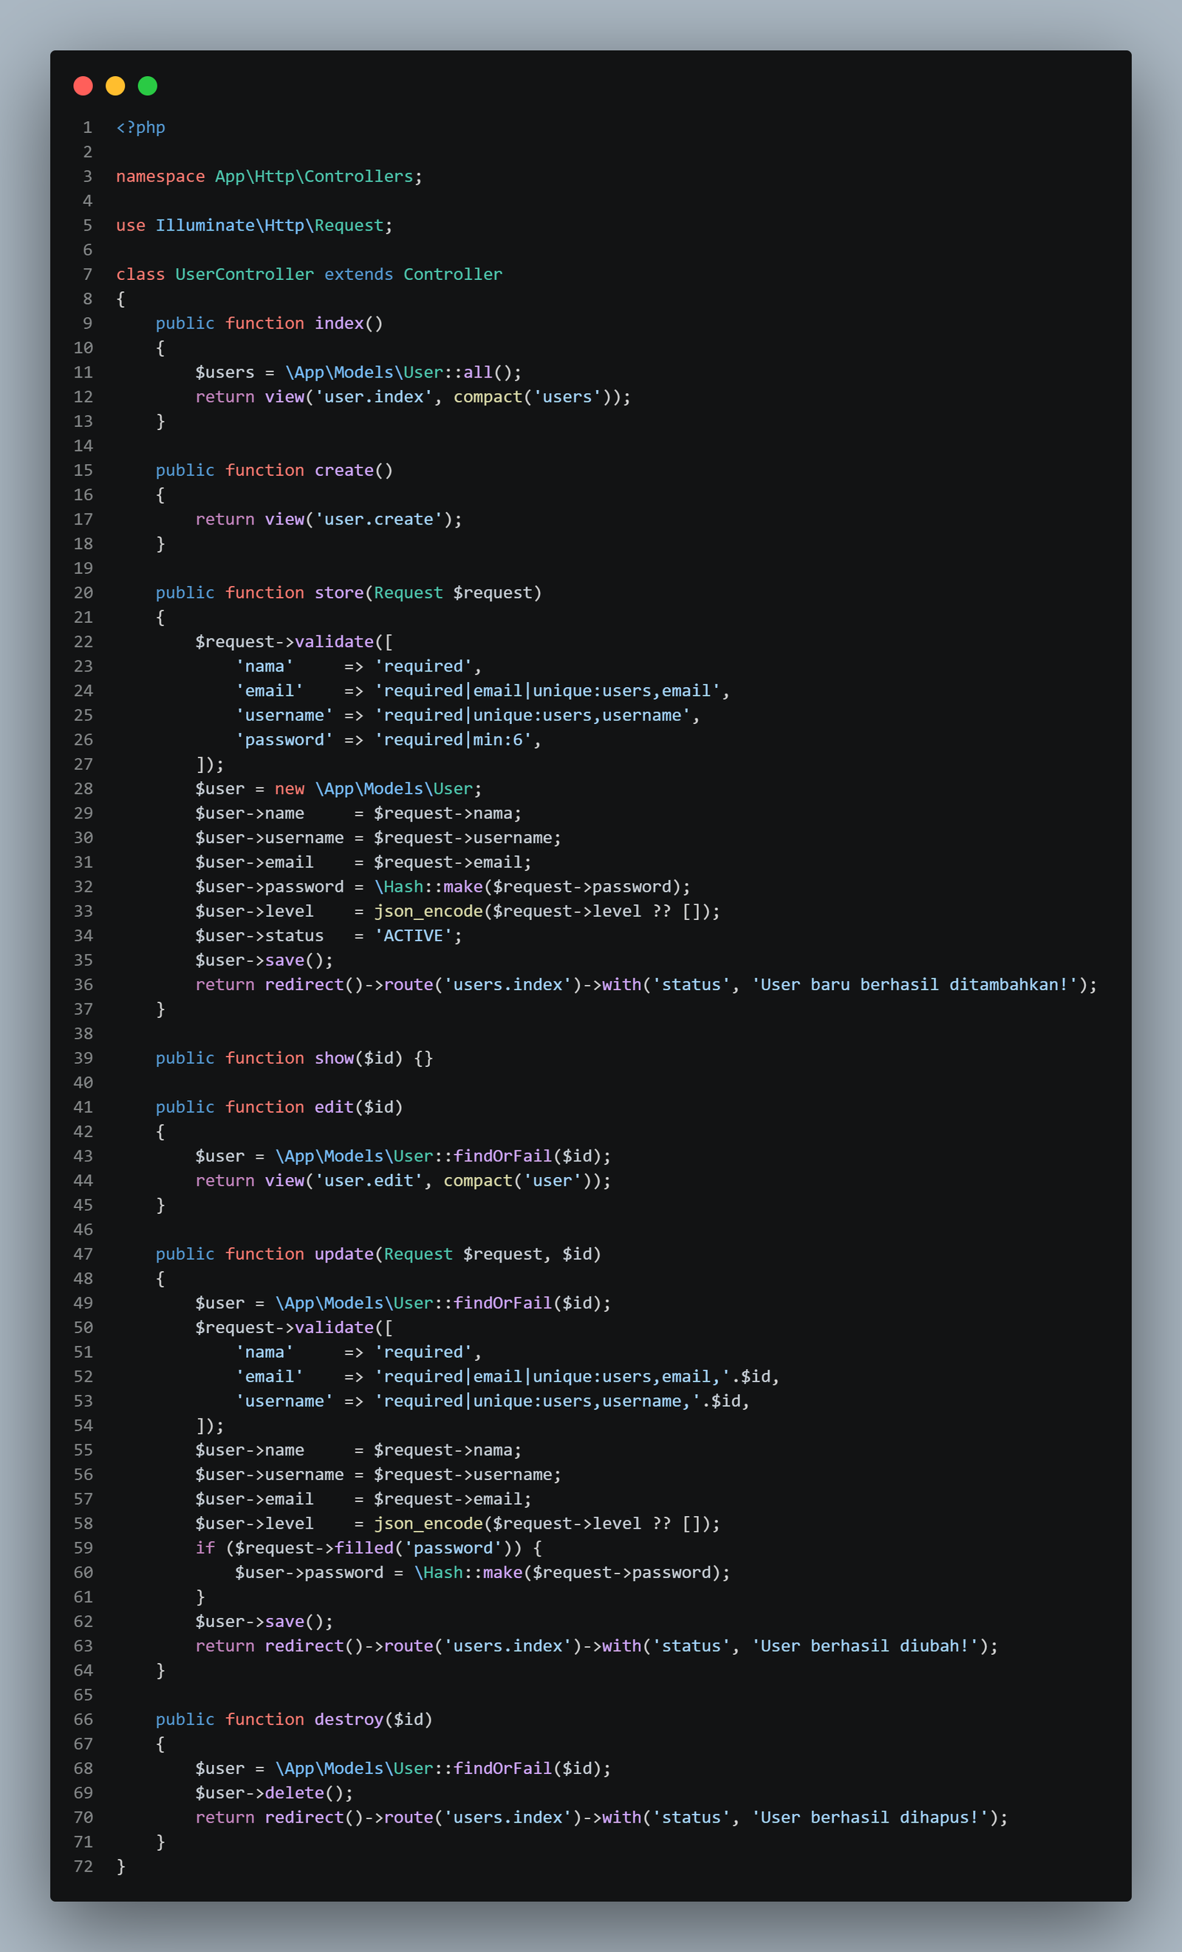Viewport: 1182px width, 1952px height.
Task: Click return view('user.edit' line
Action: 403,1181
